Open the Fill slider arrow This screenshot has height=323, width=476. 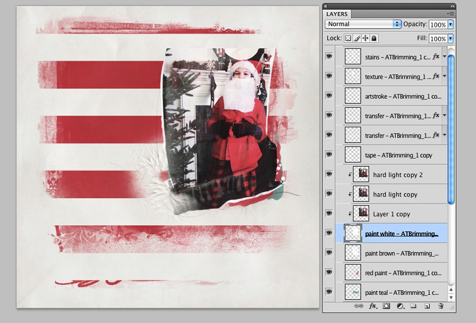tap(450, 38)
